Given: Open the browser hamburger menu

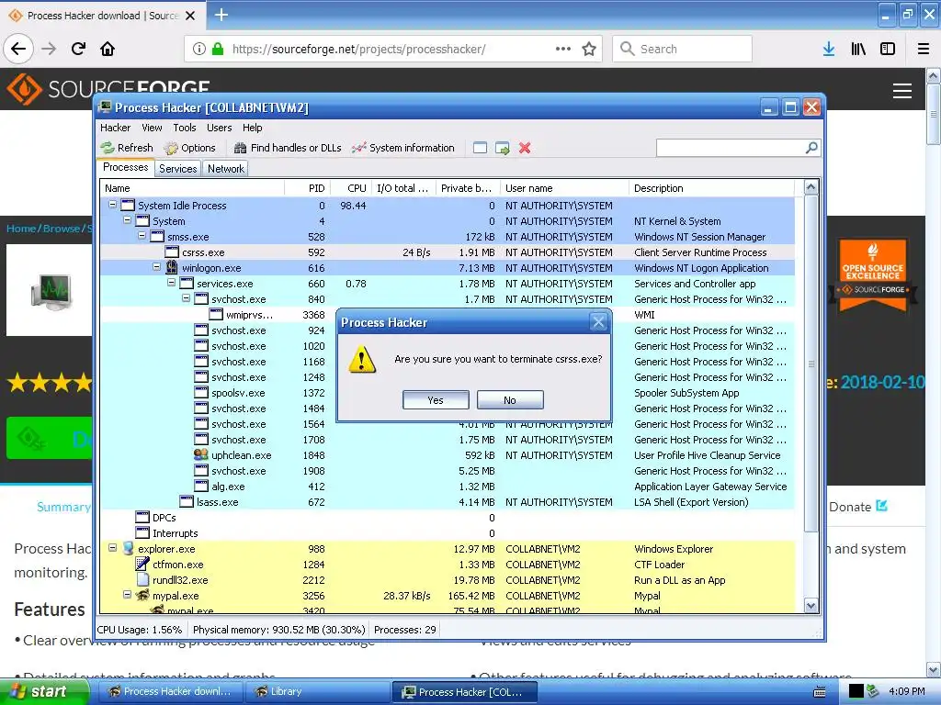Looking at the screenshot, I should click(x=923, y=49).
